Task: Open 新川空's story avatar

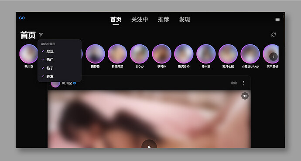Action: [29, 54]
